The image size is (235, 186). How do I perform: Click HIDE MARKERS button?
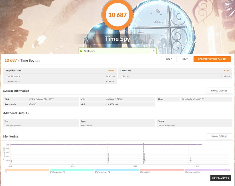tap(220, 178)
